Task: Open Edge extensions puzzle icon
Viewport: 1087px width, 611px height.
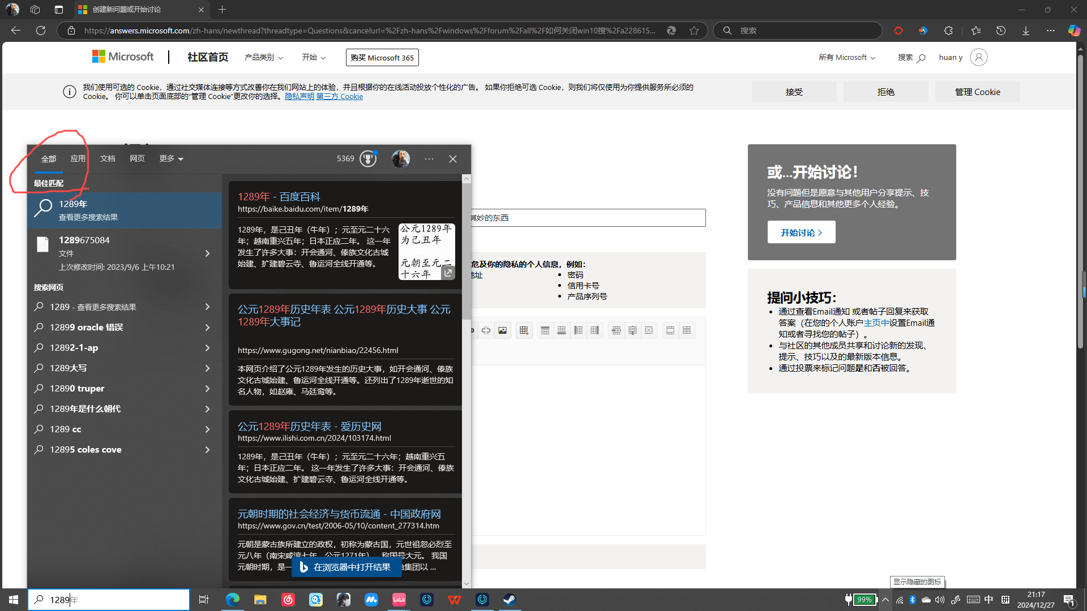Action: [x=948, y=31]
